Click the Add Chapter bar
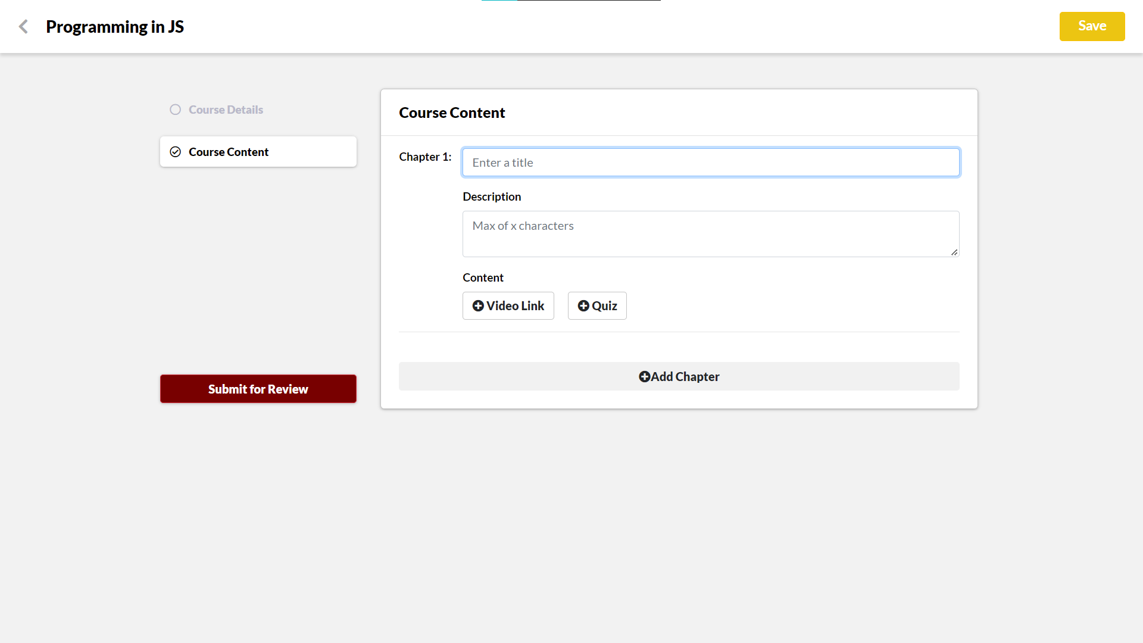This screenshot has width=1143, height=643. coord(679,377)
